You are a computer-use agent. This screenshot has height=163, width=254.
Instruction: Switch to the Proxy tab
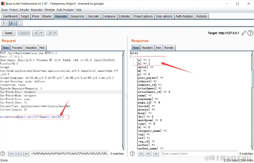tap(36, 16)
